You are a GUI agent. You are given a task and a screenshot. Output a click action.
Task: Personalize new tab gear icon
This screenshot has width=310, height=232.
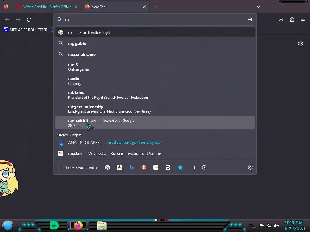coord(301,43)
